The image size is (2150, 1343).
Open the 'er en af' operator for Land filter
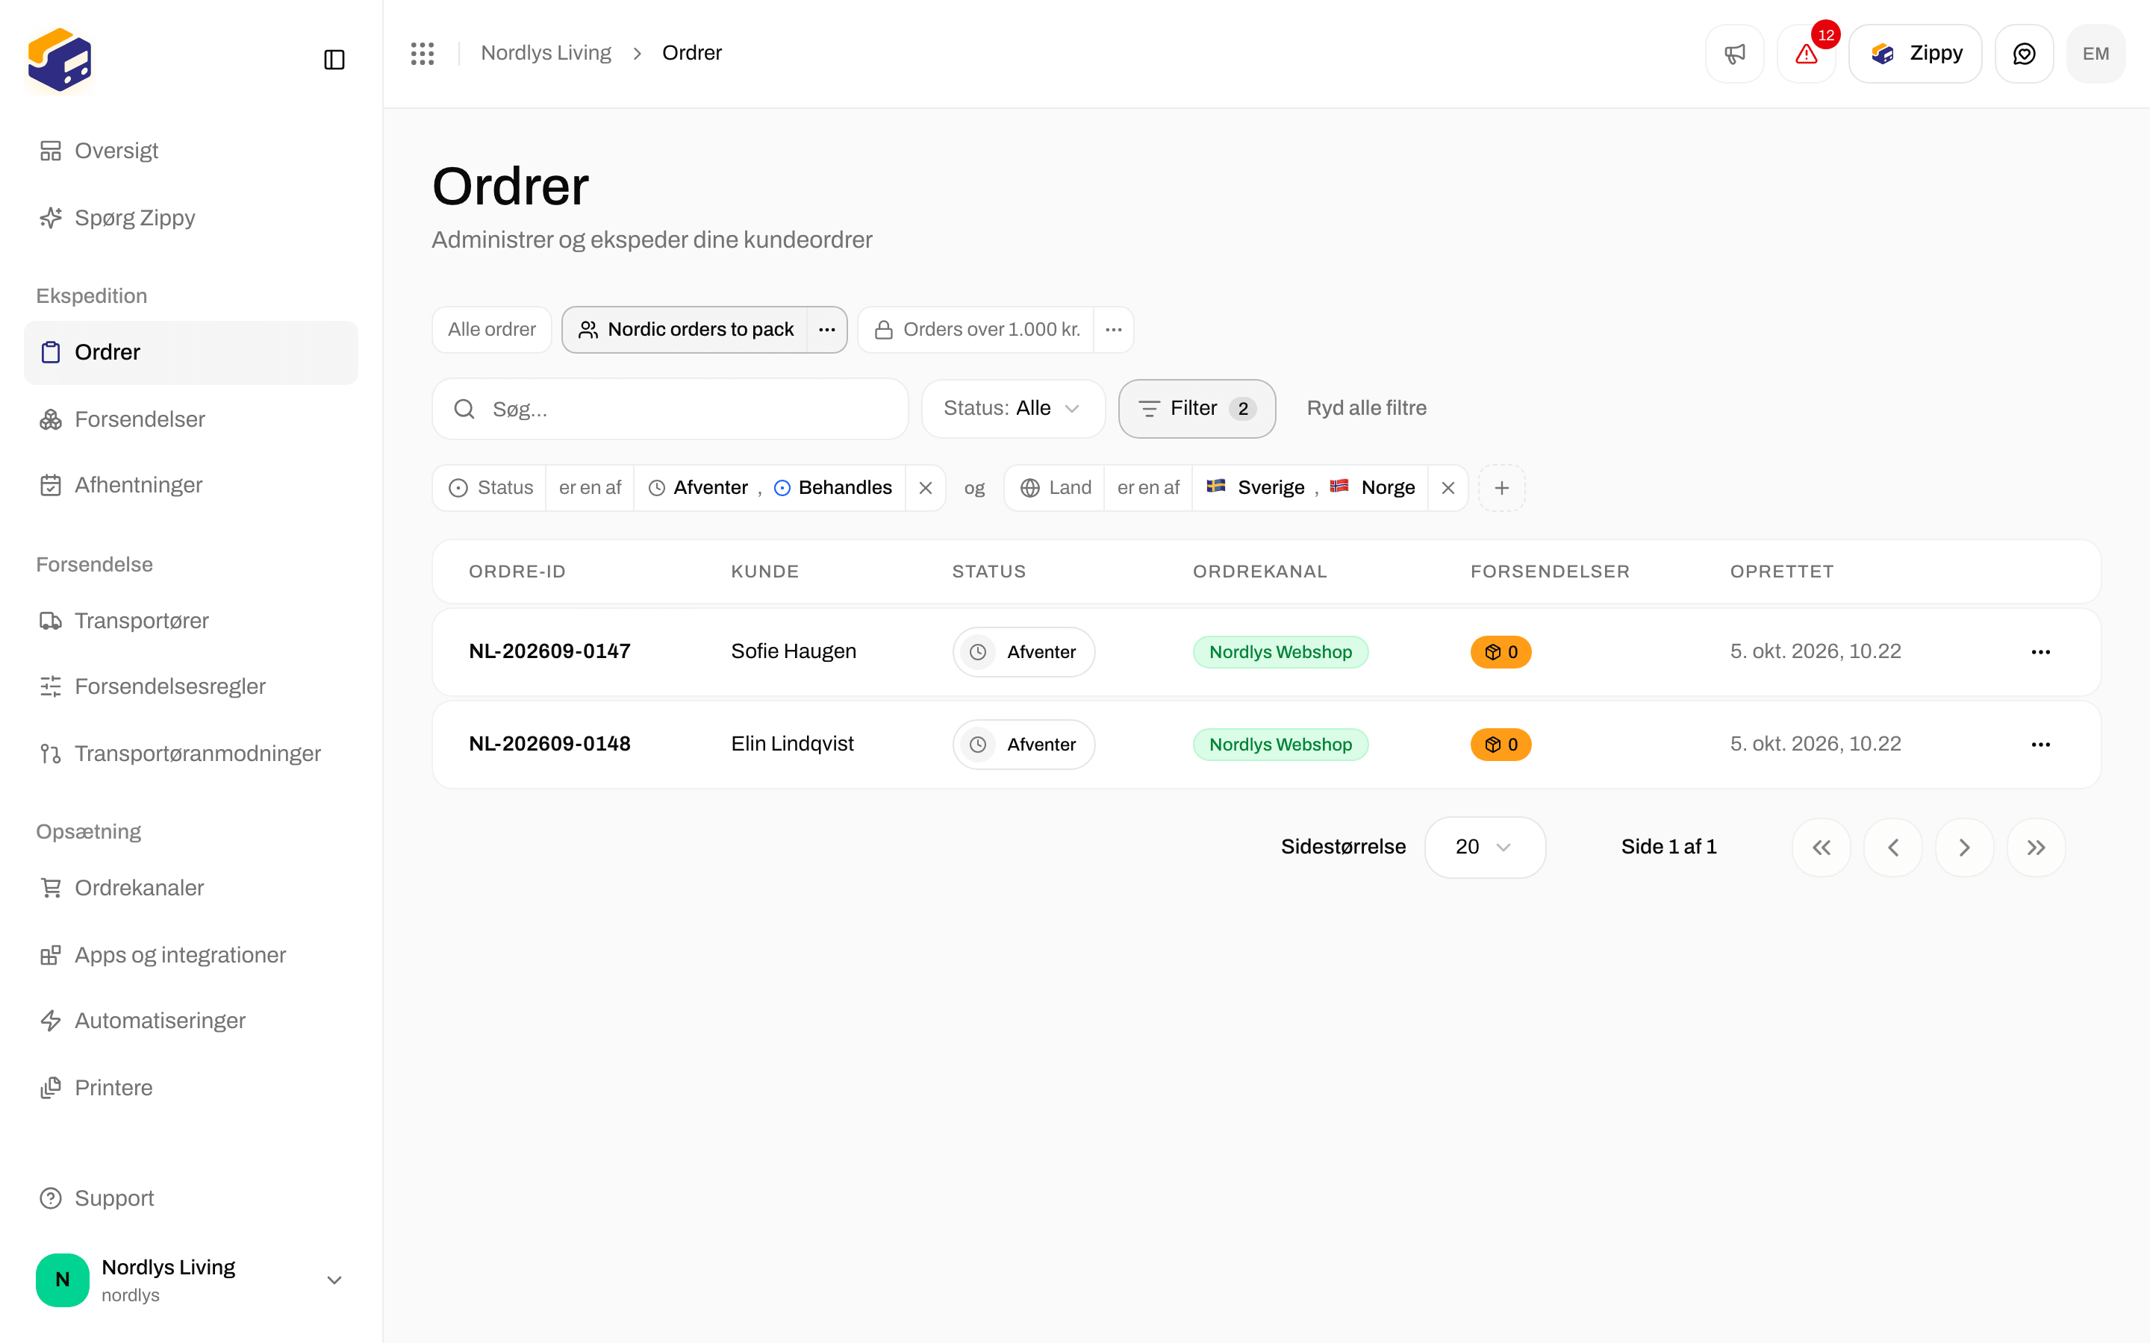(1148, 488)
